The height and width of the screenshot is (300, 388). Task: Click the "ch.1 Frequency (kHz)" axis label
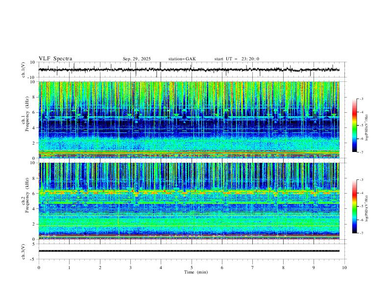(25, 114)
